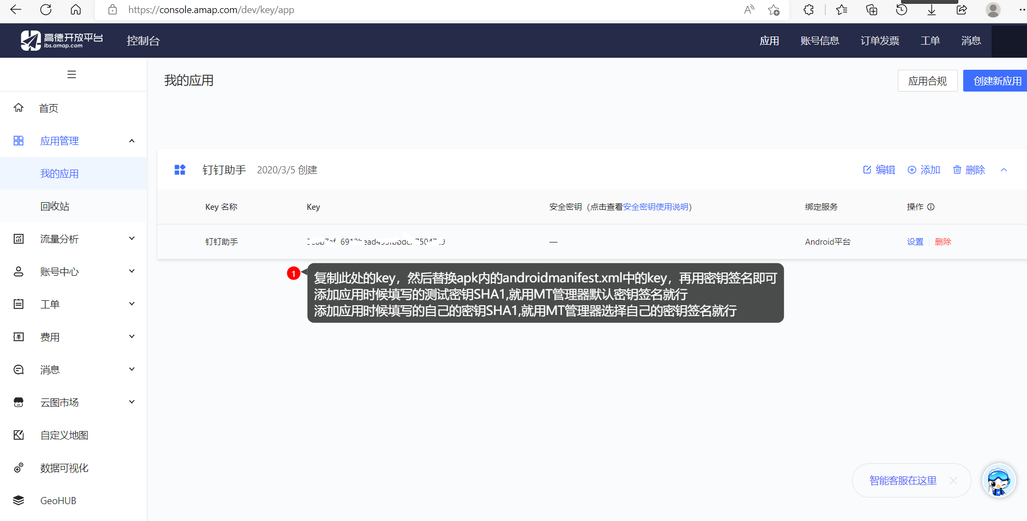Expand the 账号中心 menu chevron
The height and width of the screenshot is (521, 1027).
(131, 271)
